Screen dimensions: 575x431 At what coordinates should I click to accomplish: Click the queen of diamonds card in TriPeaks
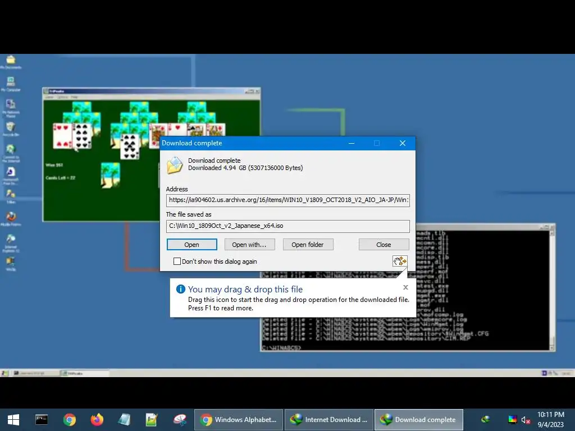(x=216, y=130)
